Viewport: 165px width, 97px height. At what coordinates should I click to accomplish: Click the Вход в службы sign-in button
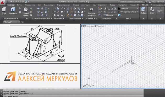[157, 2]
